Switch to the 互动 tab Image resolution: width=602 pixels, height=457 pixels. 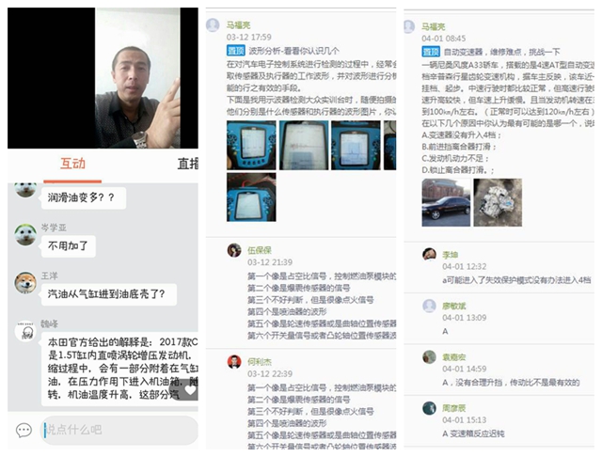point(72,165)
